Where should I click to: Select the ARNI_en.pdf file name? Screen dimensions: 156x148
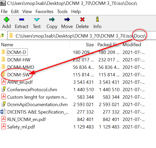tap(20, 82)
